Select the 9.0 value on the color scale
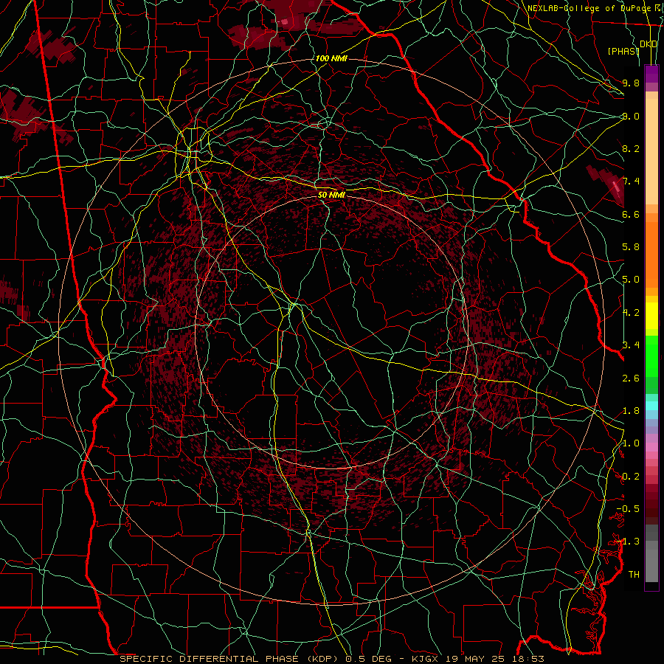This screenshot has height=664, width=664. 631,116
